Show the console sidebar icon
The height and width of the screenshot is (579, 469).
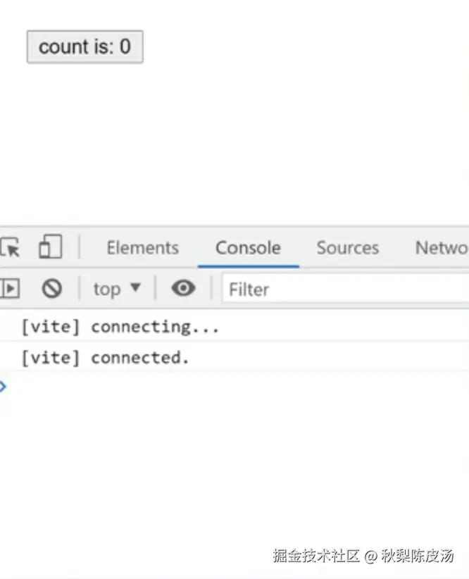pyautogui.click(x=10, y=289)
